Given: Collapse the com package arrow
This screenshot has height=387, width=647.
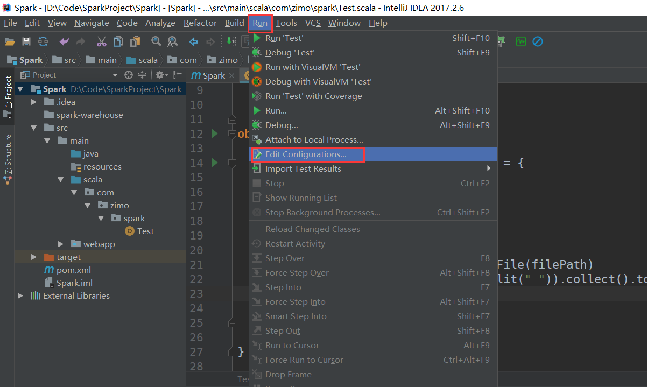Looking at the screenshot, I should tap(74, 192).
